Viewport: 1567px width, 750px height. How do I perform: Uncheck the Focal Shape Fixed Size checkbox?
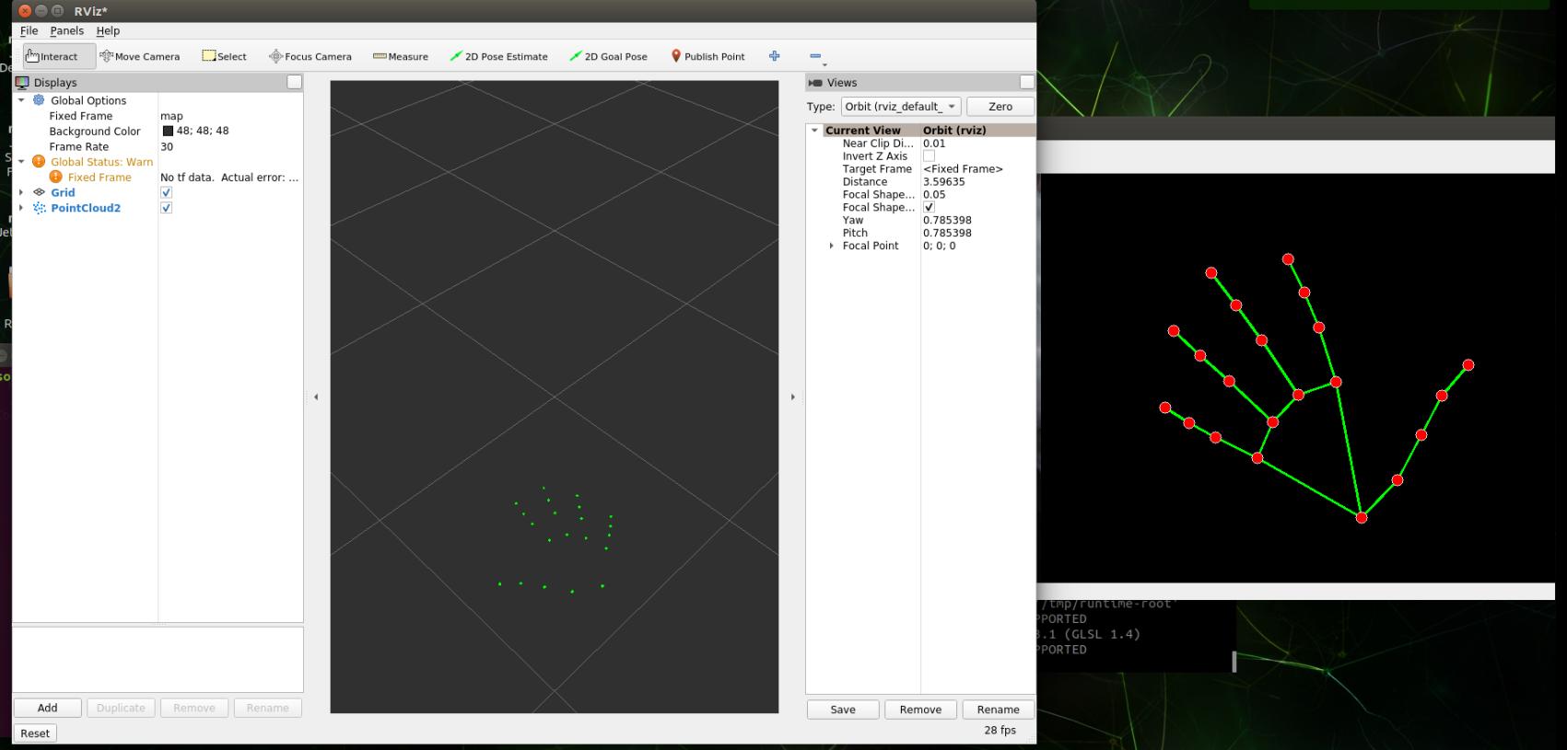tap(929, 207)
